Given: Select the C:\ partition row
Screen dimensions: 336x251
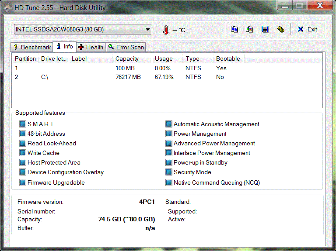Looking at the screenshot, I should [x=167, y=77].
